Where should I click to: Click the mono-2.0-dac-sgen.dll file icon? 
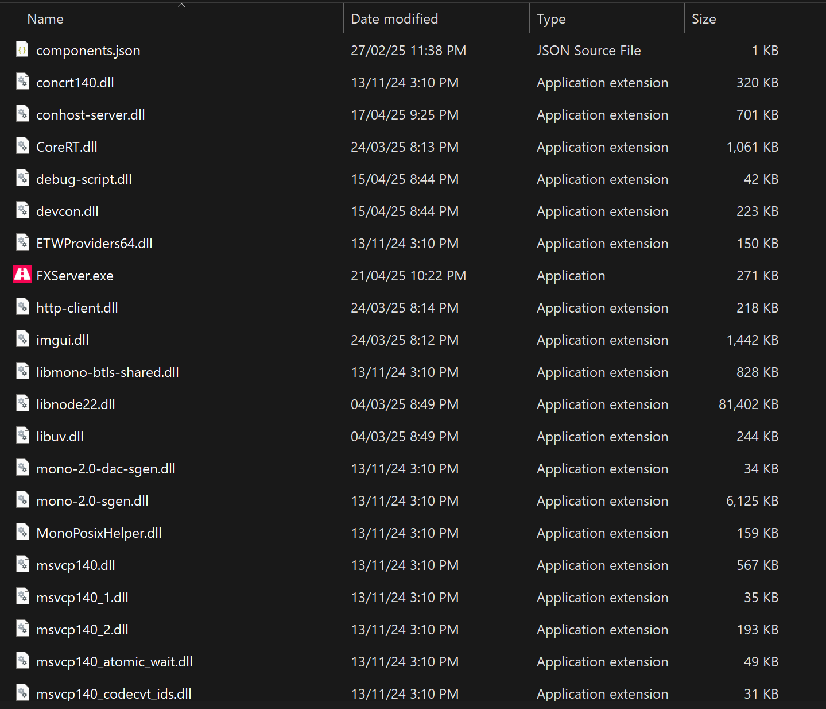click(22, 468)
